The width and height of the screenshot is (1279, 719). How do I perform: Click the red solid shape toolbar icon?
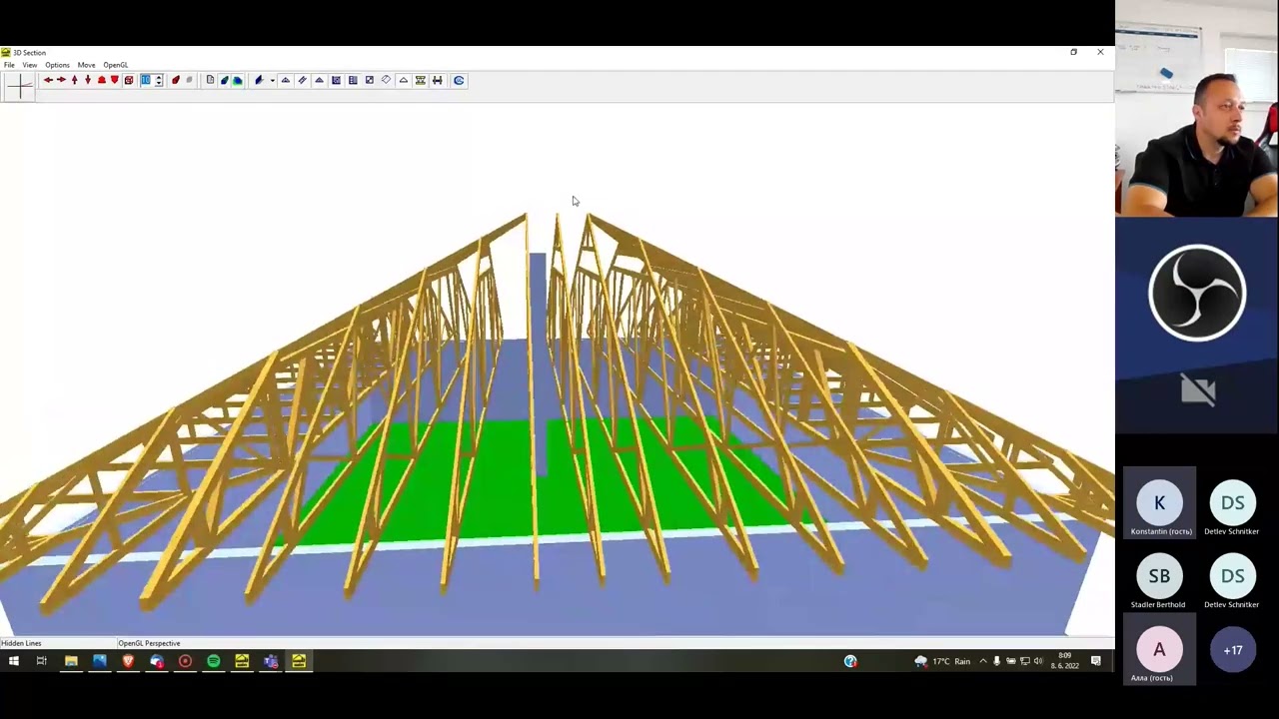pos(175,80)
